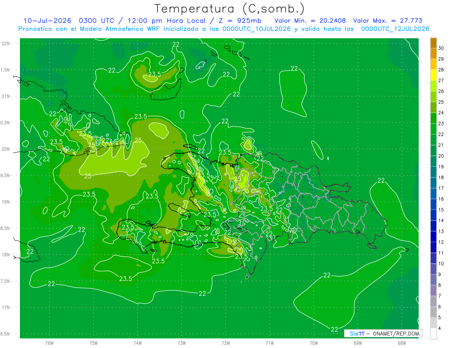
Task: Click the "ONAMET/REP.DOM." credit label
Action: point(397,333)
